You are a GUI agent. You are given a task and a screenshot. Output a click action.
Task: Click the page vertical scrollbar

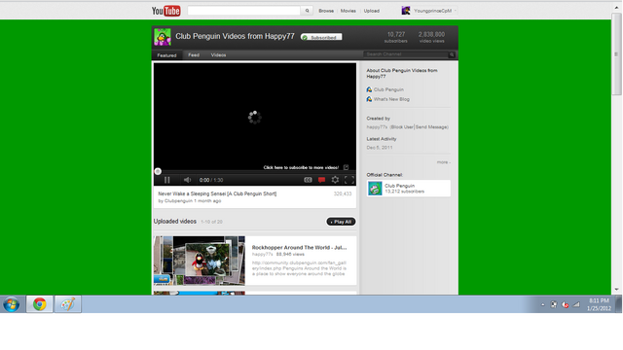coord(616,54)
